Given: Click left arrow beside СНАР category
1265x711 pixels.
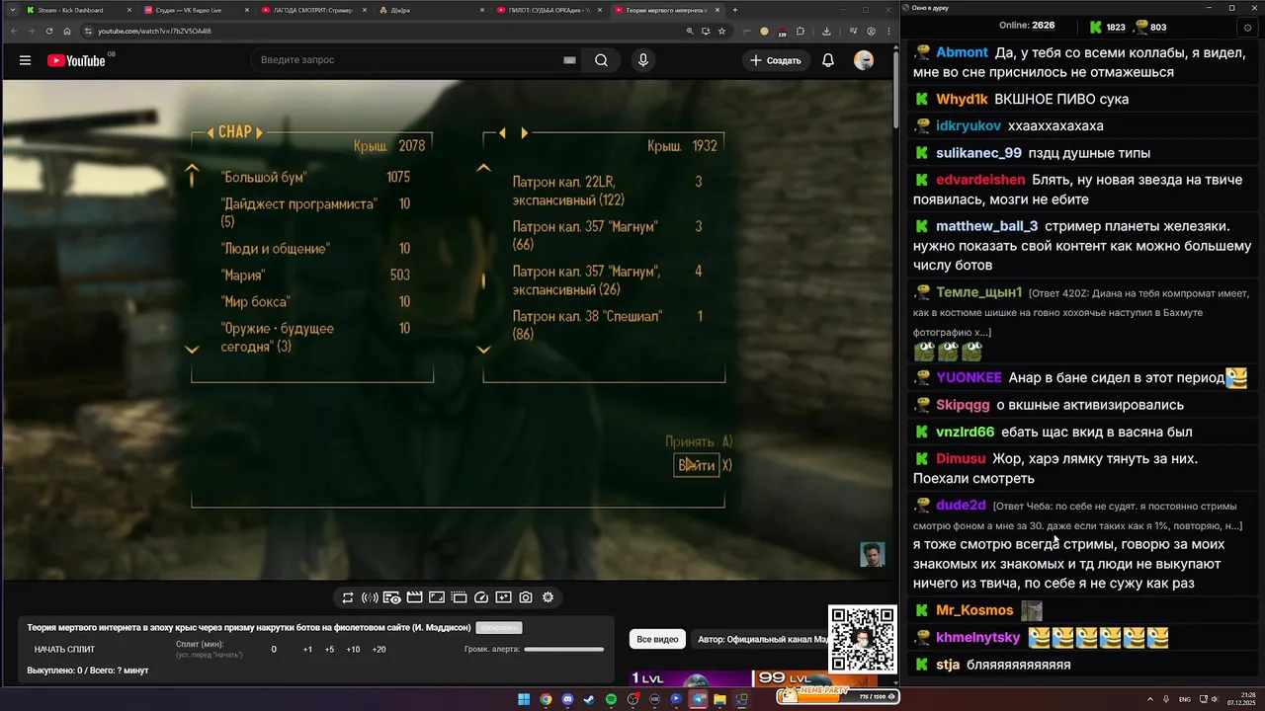Looking at the screenshot, I should tap(211, 132).
